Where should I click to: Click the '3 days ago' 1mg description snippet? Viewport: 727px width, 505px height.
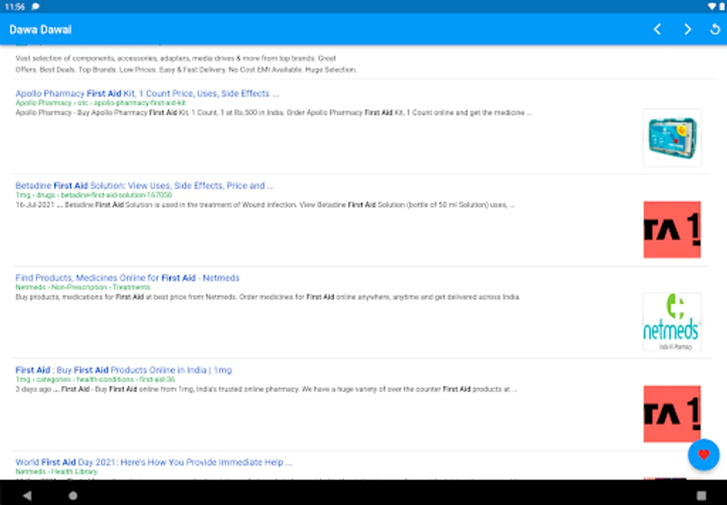click(x=266, y=389)
